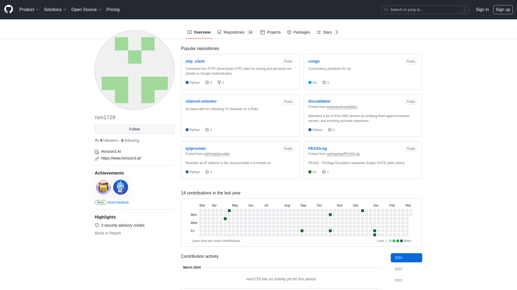
Task: Expand the Open Source dropdown
Action: 86,10
